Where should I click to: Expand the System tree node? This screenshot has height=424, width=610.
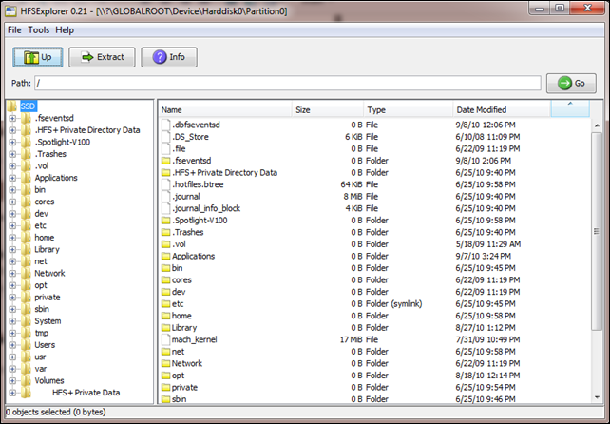pos(12,321)
